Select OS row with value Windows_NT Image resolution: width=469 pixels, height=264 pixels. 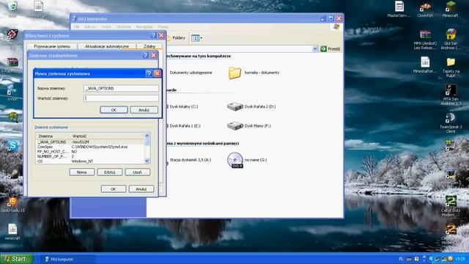coord(90,161)
